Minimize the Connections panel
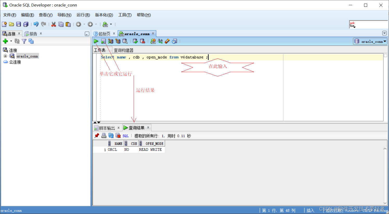Screen dimensions: 389x214 (87, 34)
